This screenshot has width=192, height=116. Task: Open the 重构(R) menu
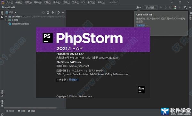point(57,3)
